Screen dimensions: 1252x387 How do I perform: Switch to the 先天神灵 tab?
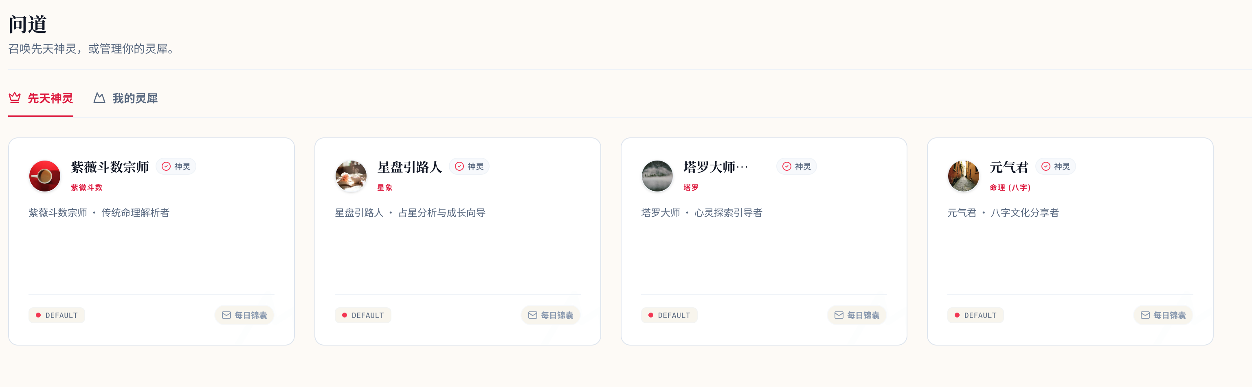point(50,98)
